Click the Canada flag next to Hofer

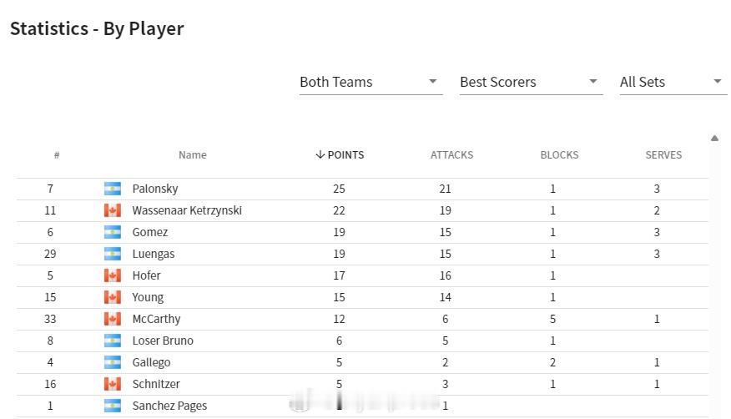113,275
